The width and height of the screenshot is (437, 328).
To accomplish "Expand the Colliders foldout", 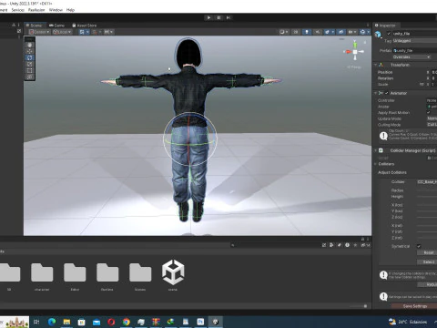I will (376, 164).
